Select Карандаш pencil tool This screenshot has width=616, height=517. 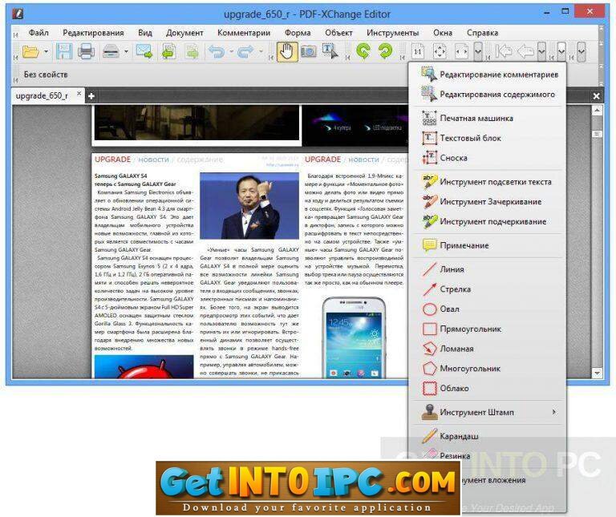[x=487, y=436]
